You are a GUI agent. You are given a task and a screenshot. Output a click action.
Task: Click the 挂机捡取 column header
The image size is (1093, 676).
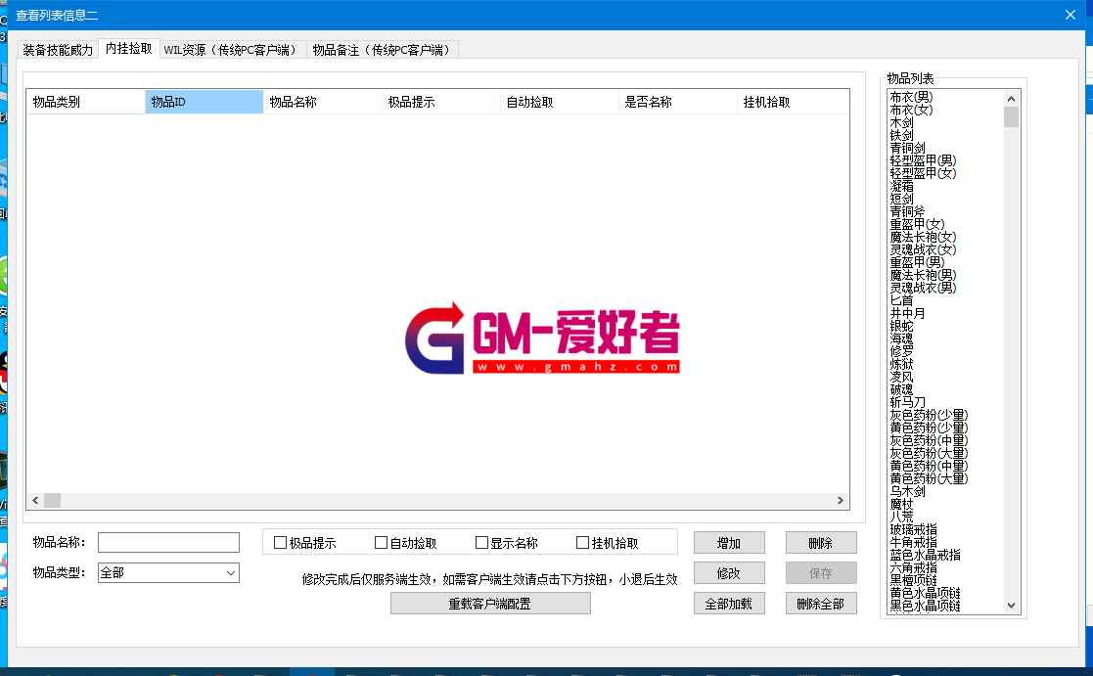pyautogui.click(x=793, y=102)
